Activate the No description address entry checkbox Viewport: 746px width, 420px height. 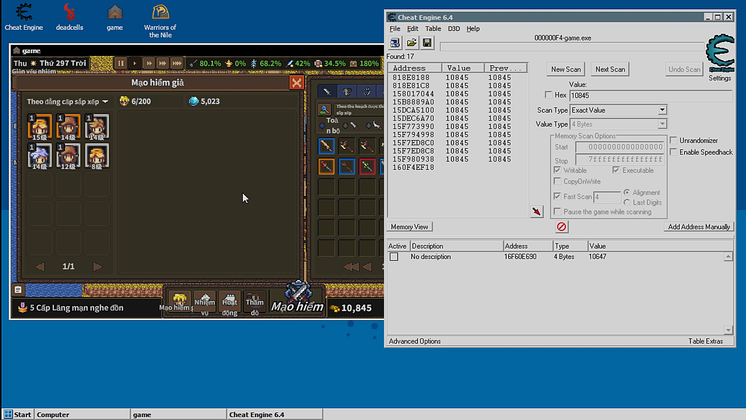(394, 257)
